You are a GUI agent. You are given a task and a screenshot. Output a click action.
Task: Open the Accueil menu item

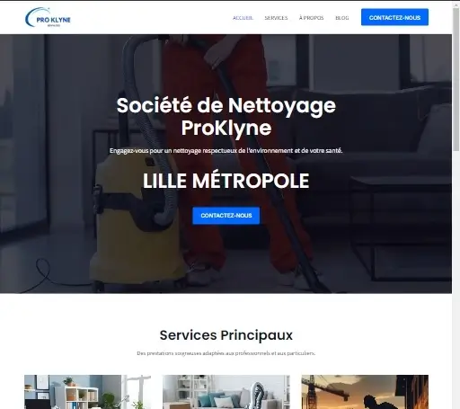243,18
